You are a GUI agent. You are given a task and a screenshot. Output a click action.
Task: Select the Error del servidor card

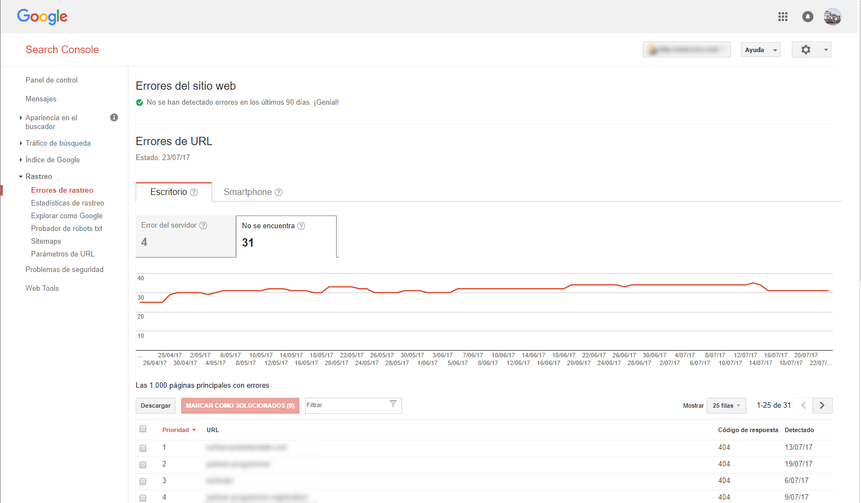[x=185, y=236]
